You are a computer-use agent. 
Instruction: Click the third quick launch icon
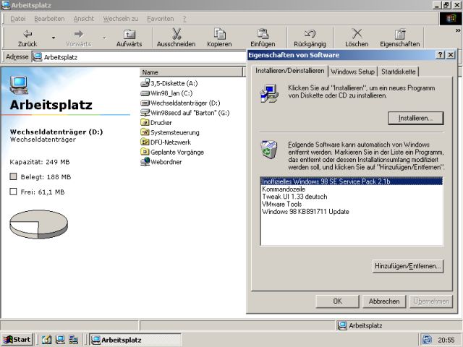(73, 340)
